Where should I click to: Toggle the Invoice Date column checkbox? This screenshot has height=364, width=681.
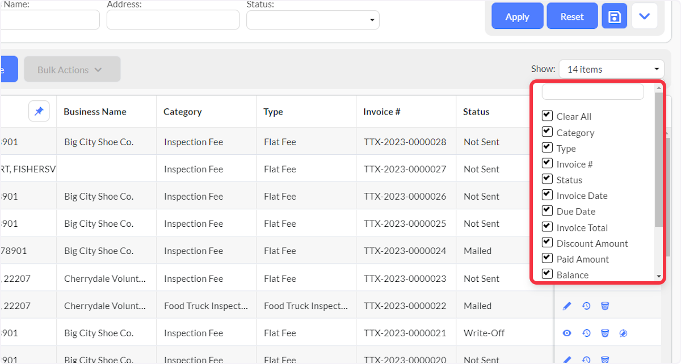(x=547, y=195)
